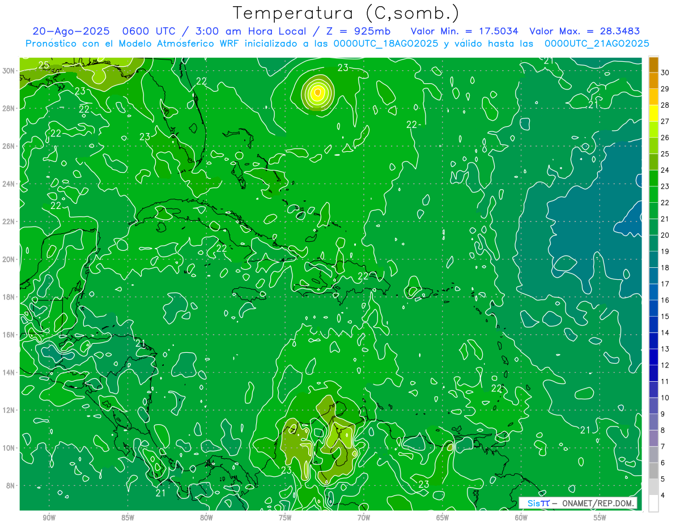680x525 pixels.
Task: Click the color scale label "5"
Action: pyautogui.click(x=663, y=479)
